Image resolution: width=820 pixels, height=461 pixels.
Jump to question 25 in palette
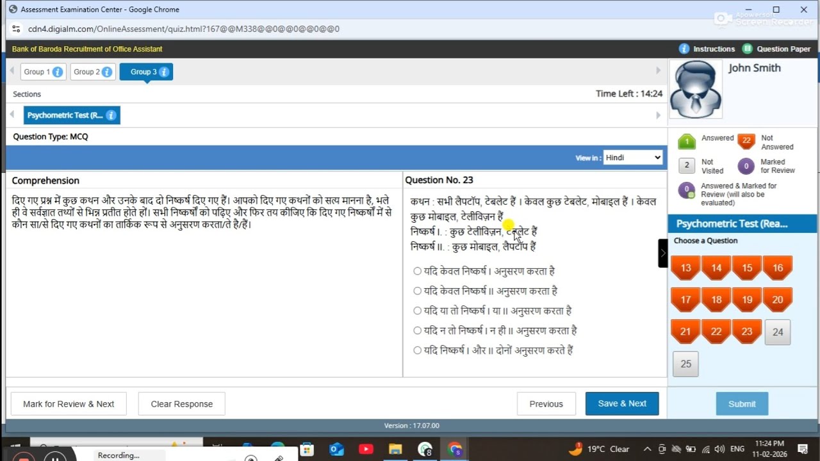(685, 364)
